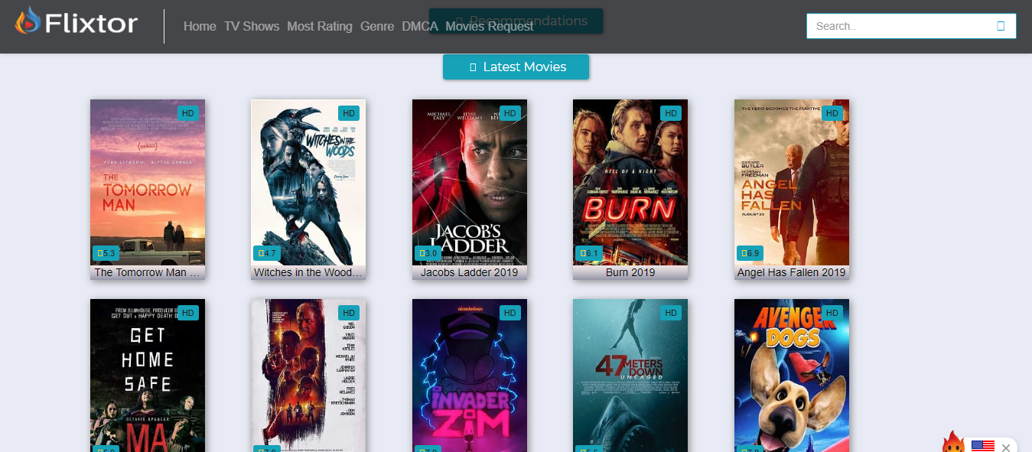Click the Hola flame mascot icon
The image size is (1032, 452).
pos(952,442)
